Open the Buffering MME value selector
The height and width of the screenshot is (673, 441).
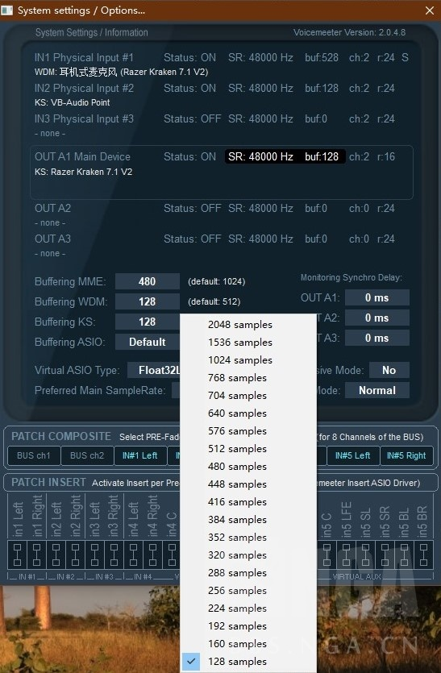pos(148,281)
